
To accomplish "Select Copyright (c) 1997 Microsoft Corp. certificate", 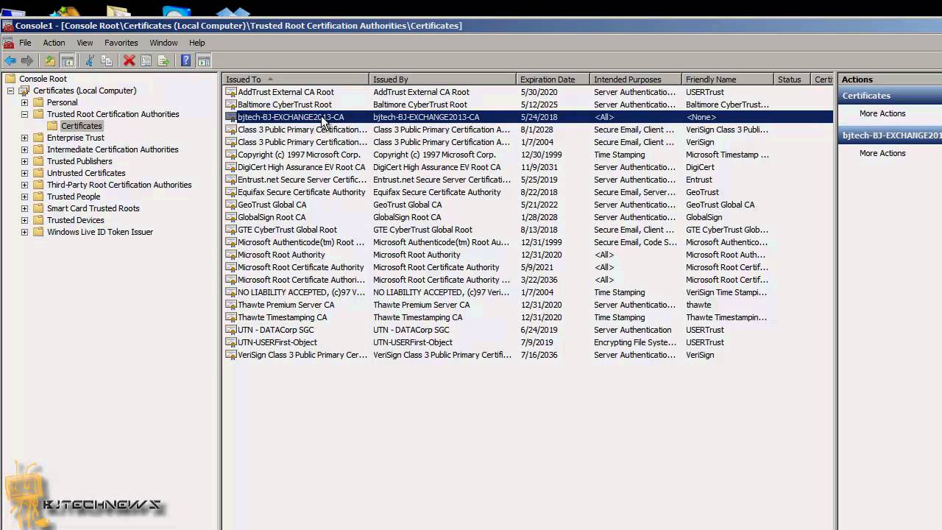I will [x=299, y=155].
